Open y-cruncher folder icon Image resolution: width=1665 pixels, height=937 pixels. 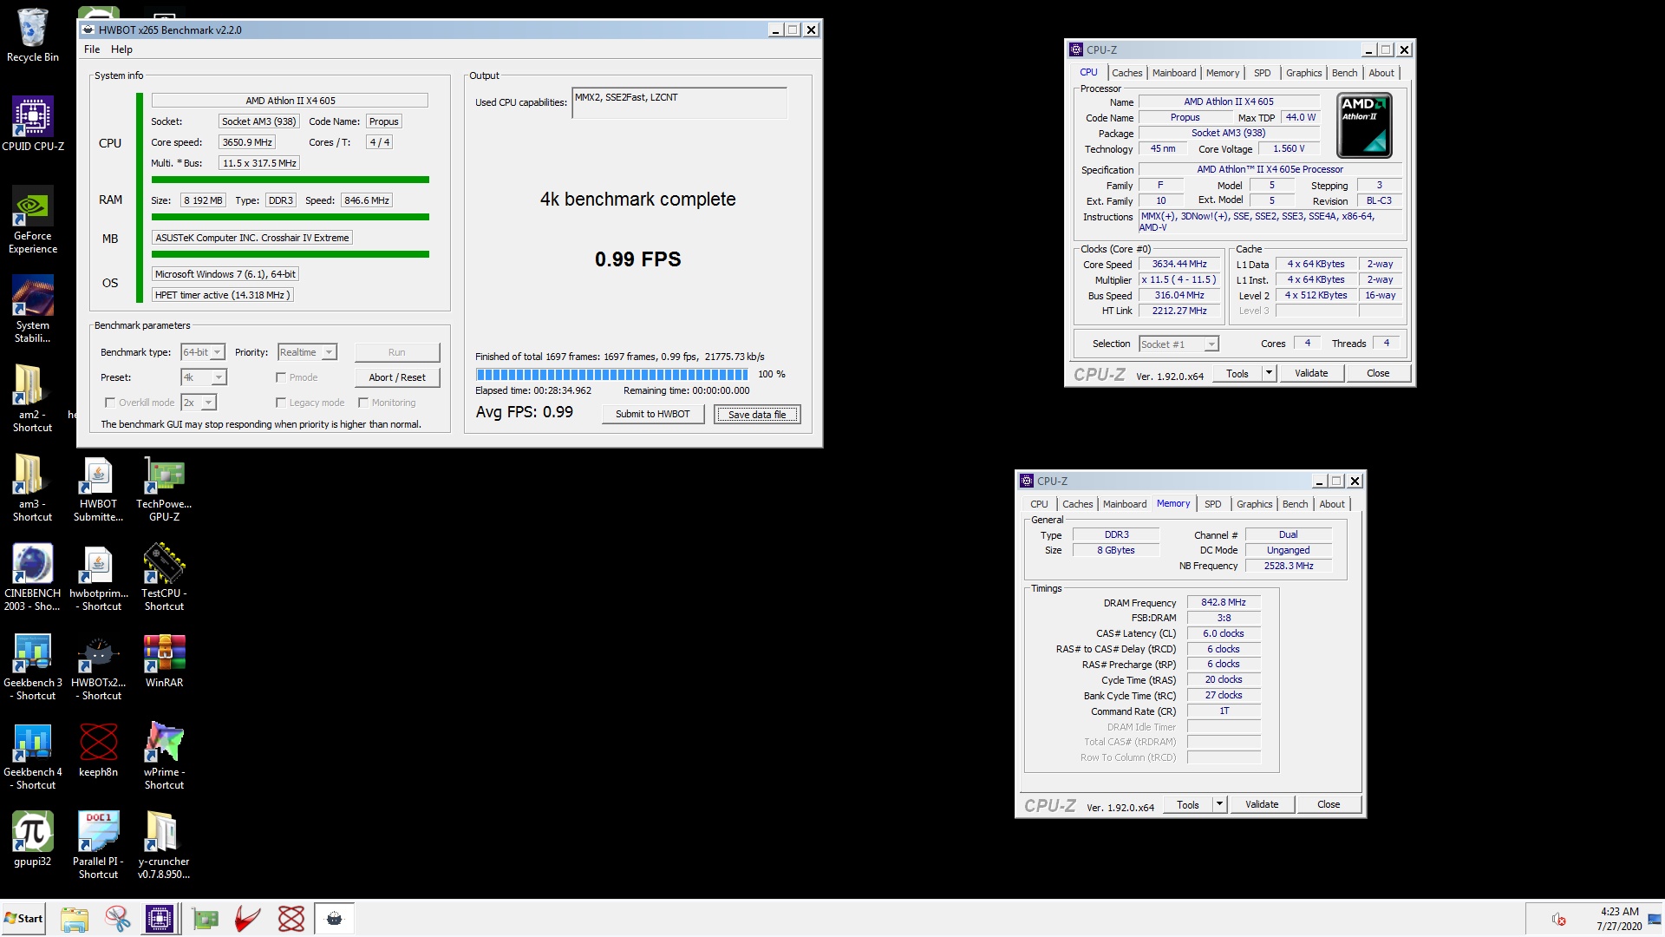click(x=164, y=845)
